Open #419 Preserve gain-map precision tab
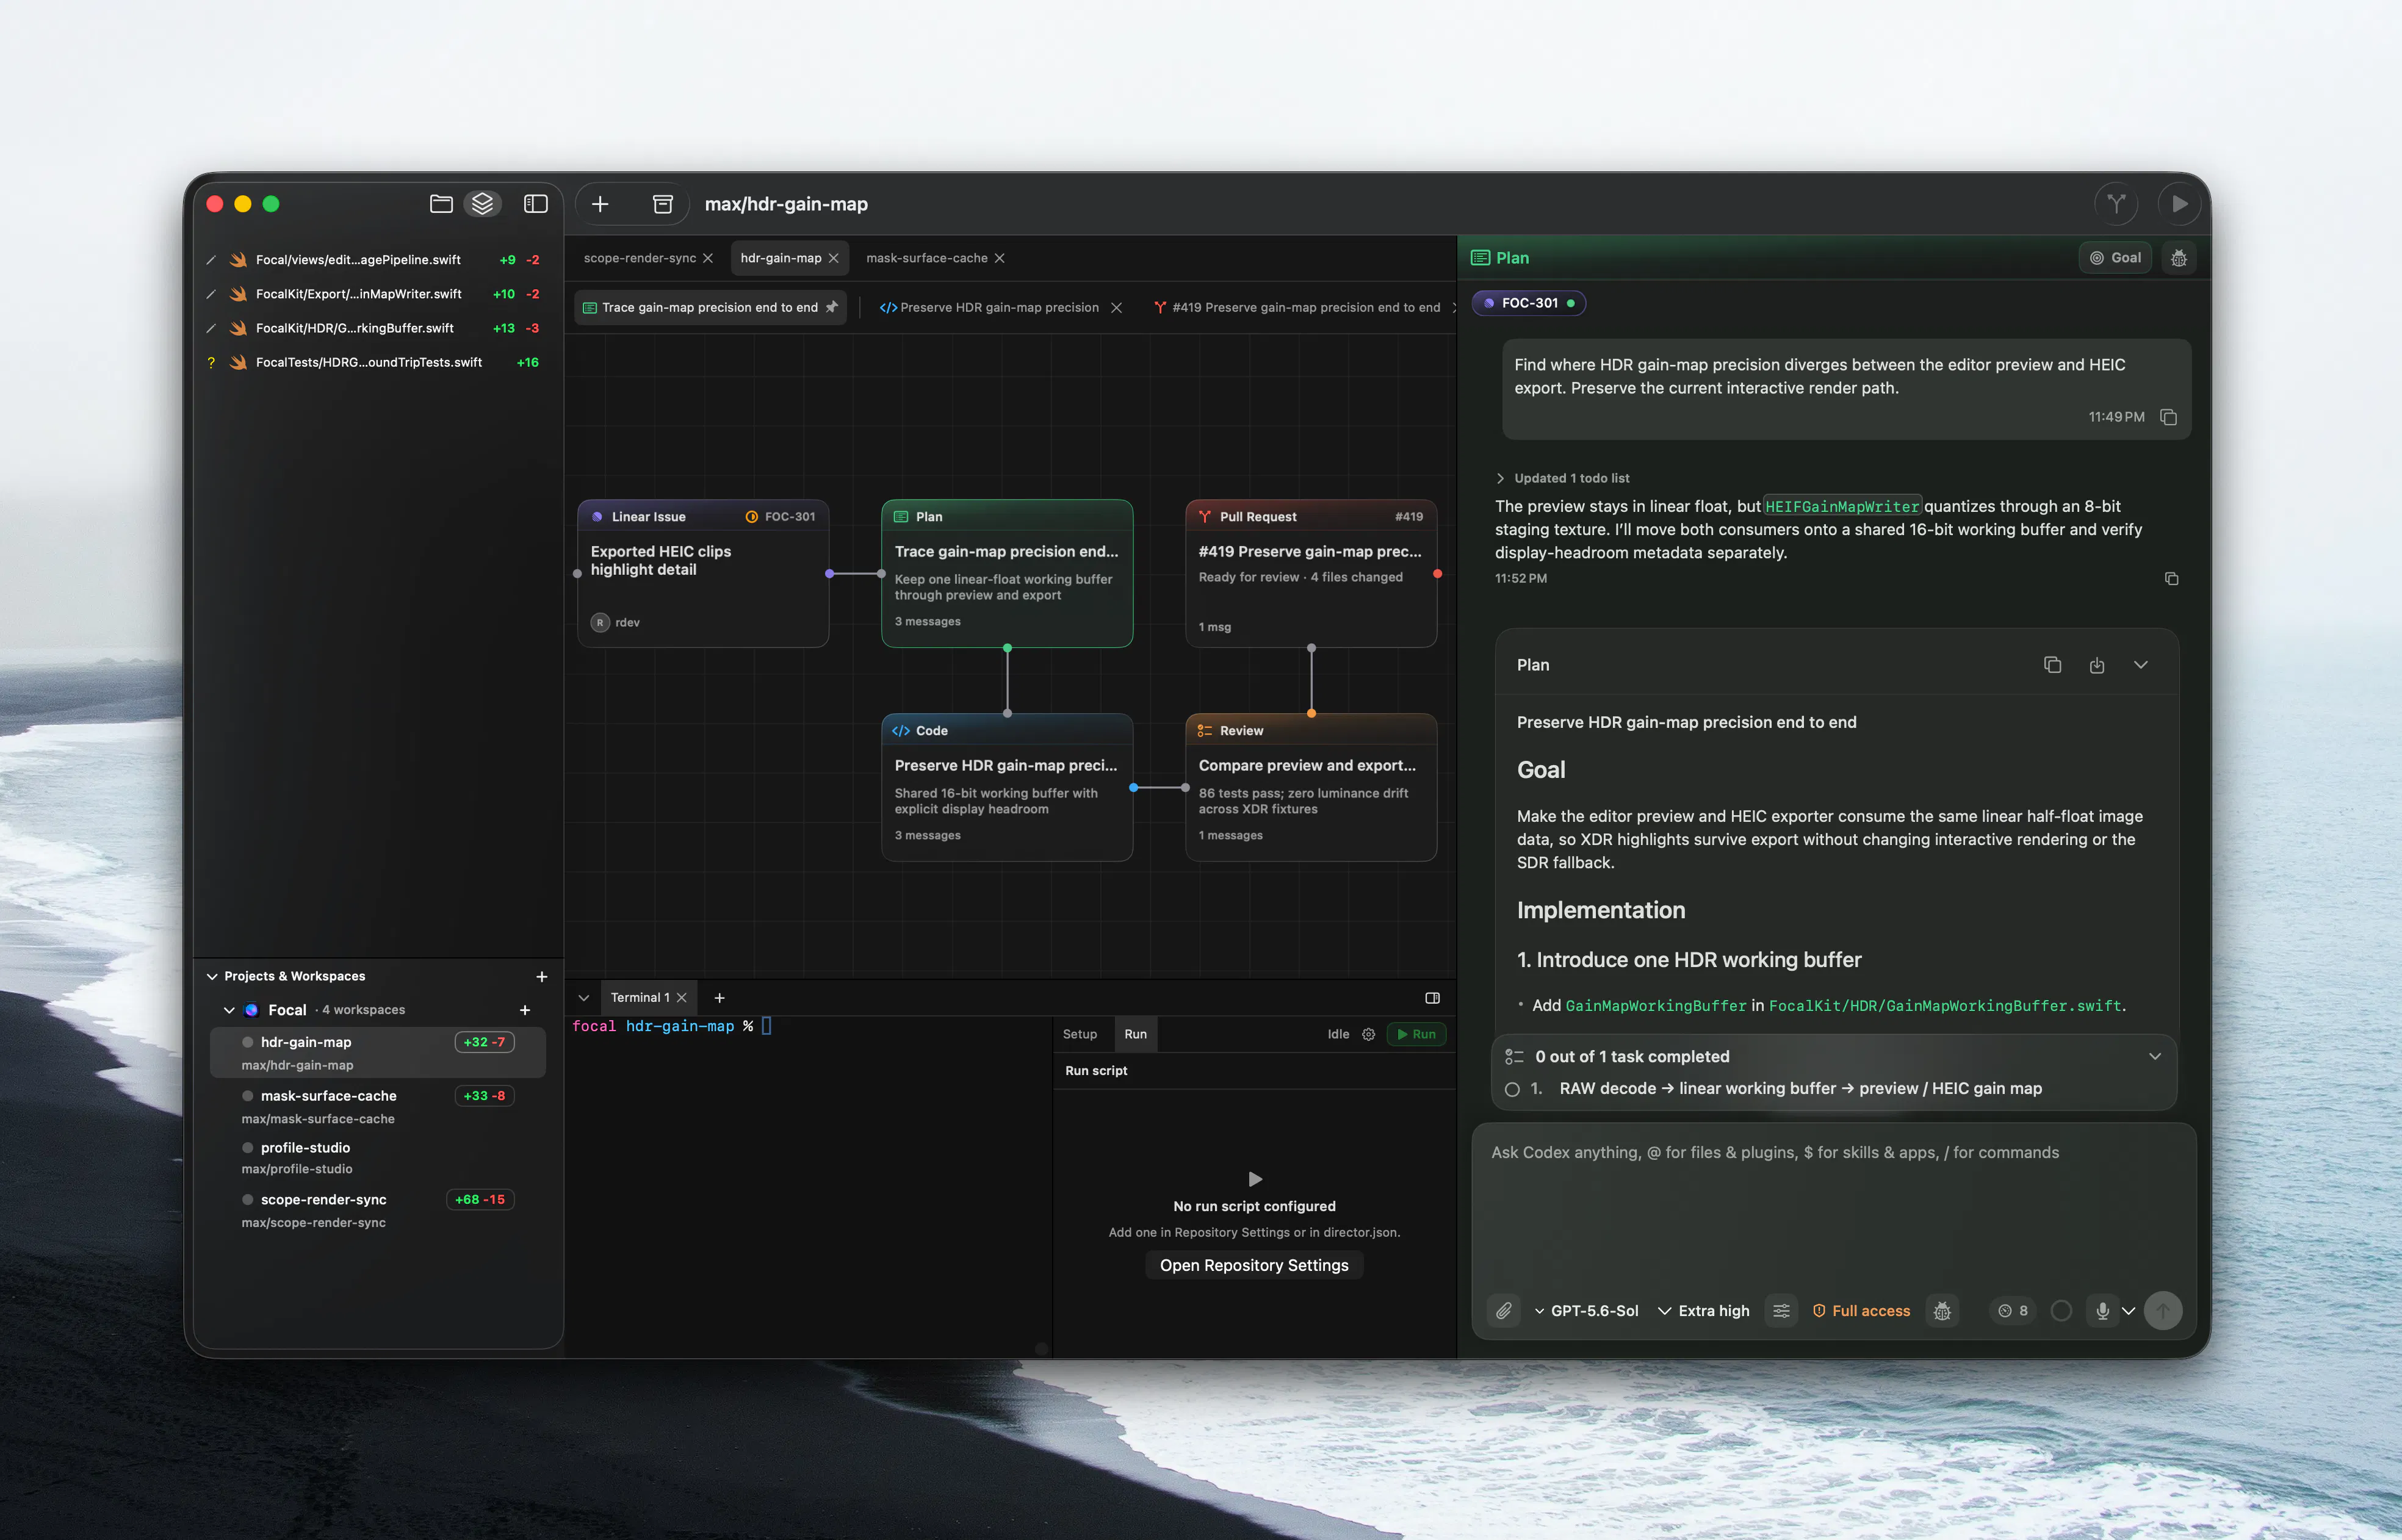The height and width of the screenshot is (1540, 2402). (x=1297, y=308)
